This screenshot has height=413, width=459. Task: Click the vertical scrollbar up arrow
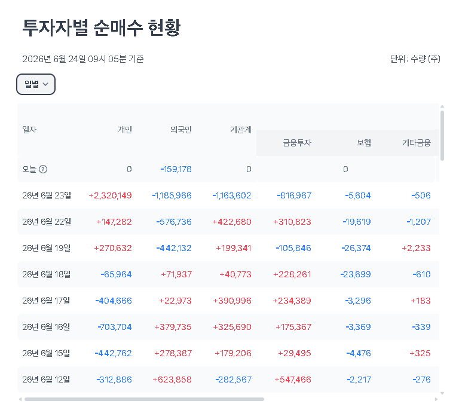tap(442, 106)
